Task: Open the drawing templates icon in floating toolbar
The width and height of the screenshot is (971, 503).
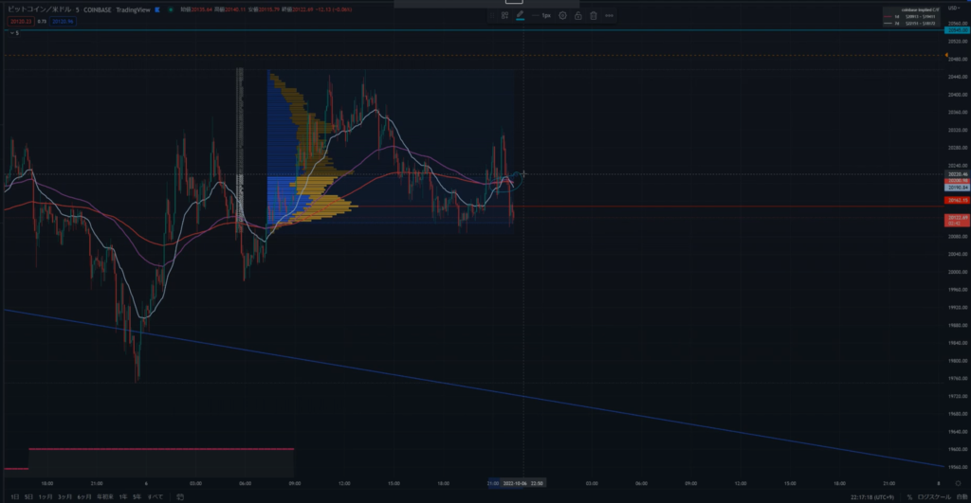Action: coord(504,15)
